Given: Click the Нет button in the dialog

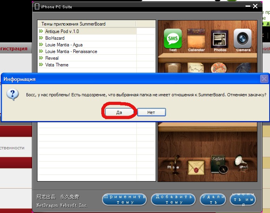Looking at the screenshot, I should pos(151,112).
